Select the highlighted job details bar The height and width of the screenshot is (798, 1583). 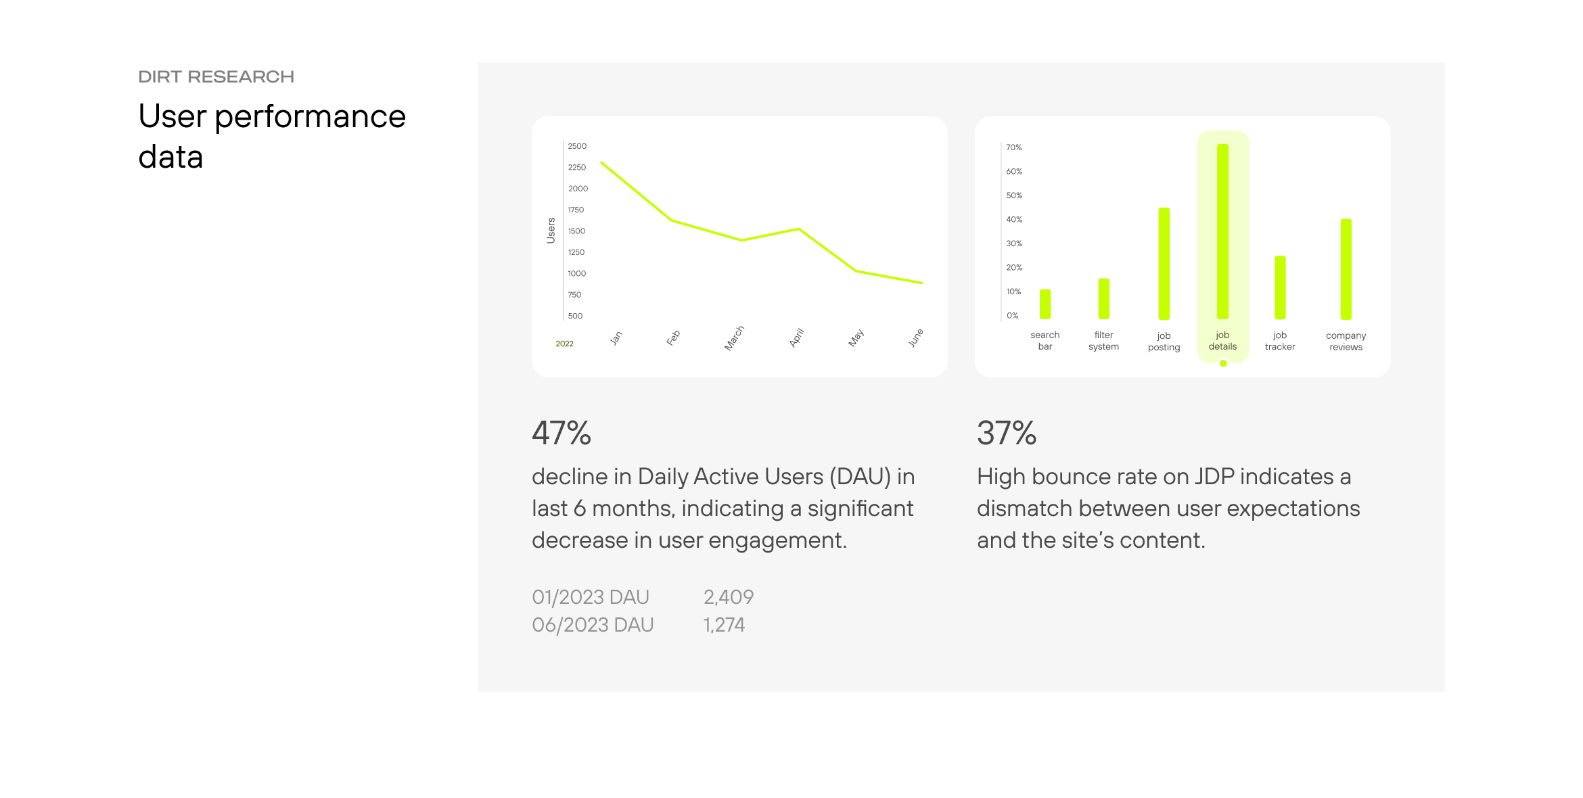tap(1222, 231)
